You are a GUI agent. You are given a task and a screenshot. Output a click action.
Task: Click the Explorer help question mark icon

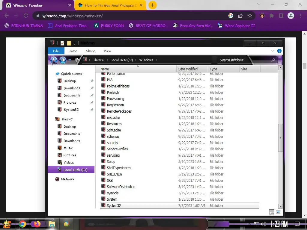coord(279,51)
